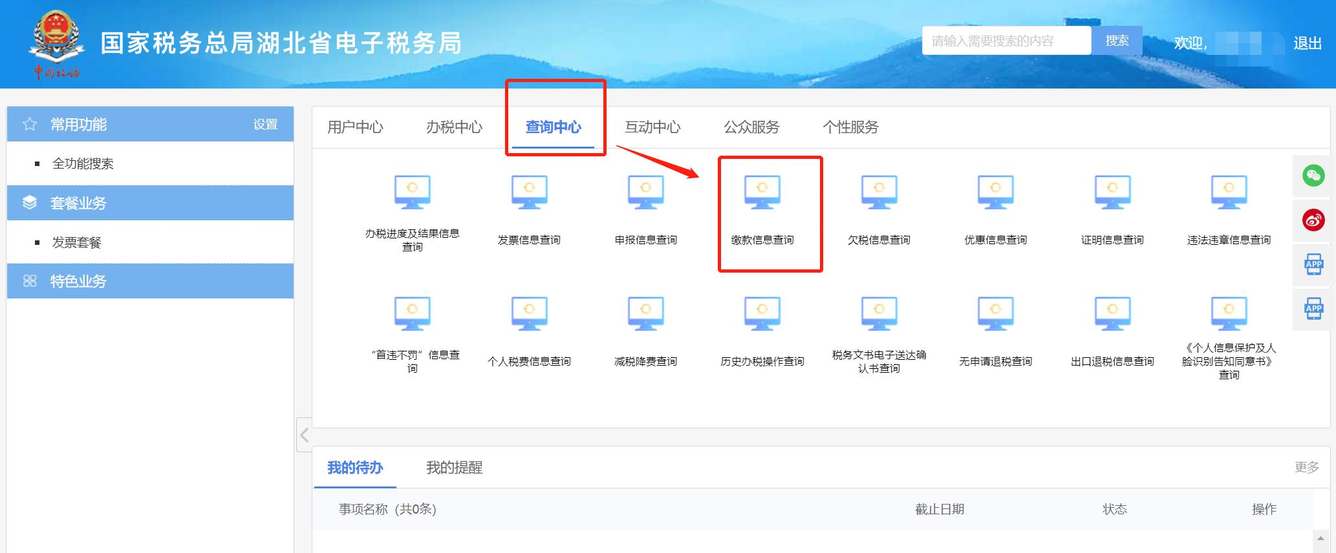
Task: Click the 出口退税信息查询 icon
Action: [1112, 314]
